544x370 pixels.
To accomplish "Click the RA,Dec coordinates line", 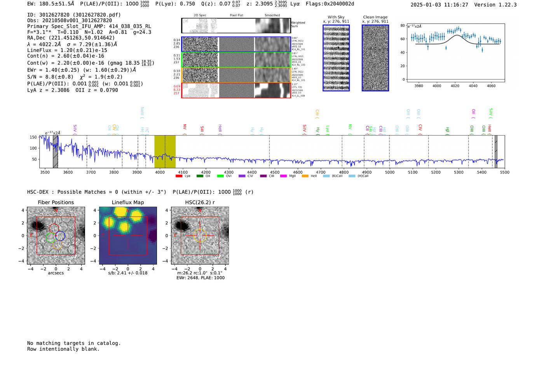I will click(71, 38).
